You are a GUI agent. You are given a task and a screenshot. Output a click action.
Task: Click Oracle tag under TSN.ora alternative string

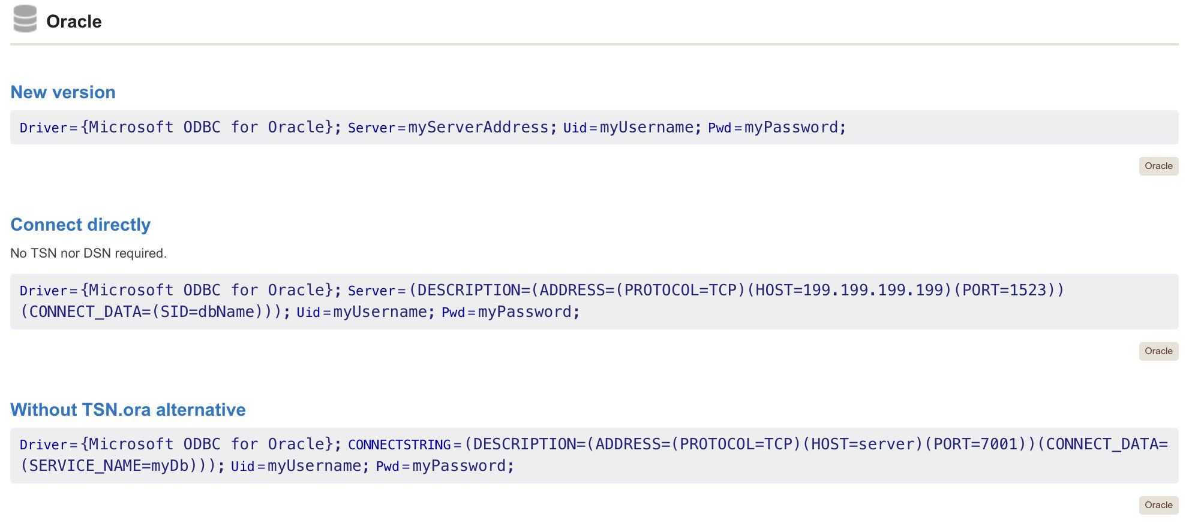(1158, 505)
